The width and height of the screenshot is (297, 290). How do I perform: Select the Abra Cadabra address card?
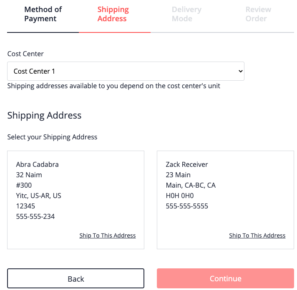(76, 200)
